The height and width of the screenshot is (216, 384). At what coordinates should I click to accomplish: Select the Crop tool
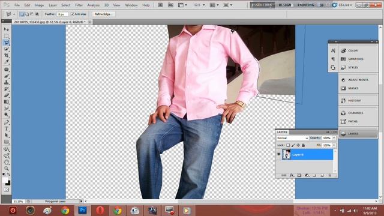pos(7,56)
